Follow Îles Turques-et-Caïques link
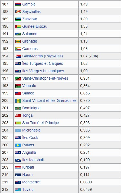Viewport: 121px width, 193px height. 43,63
